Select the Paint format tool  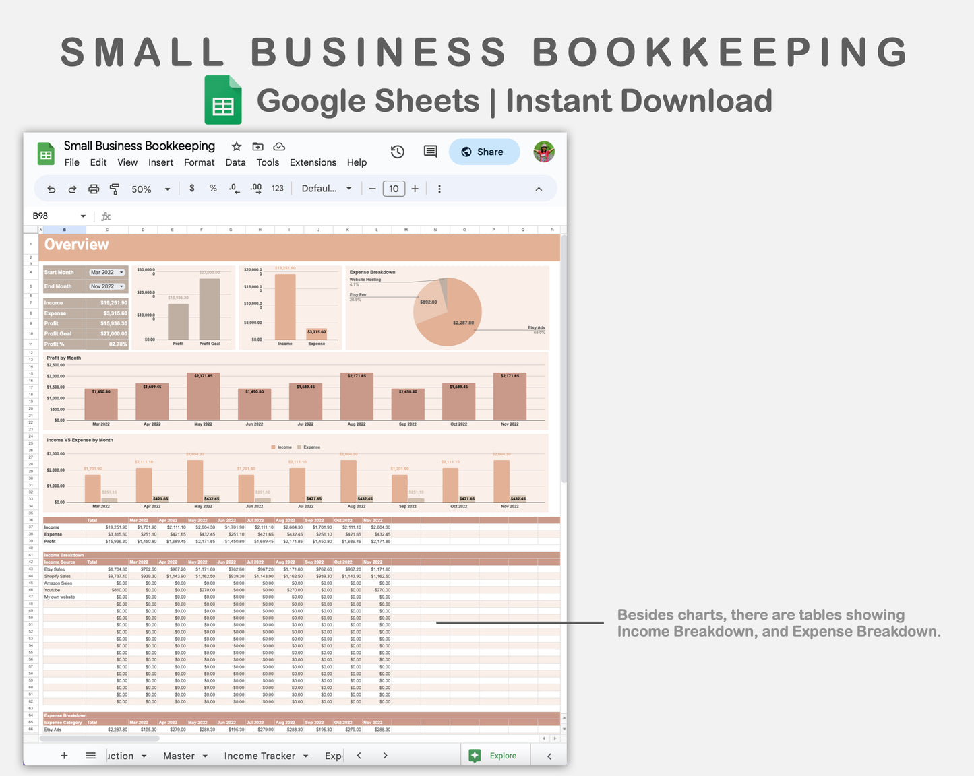115,189
